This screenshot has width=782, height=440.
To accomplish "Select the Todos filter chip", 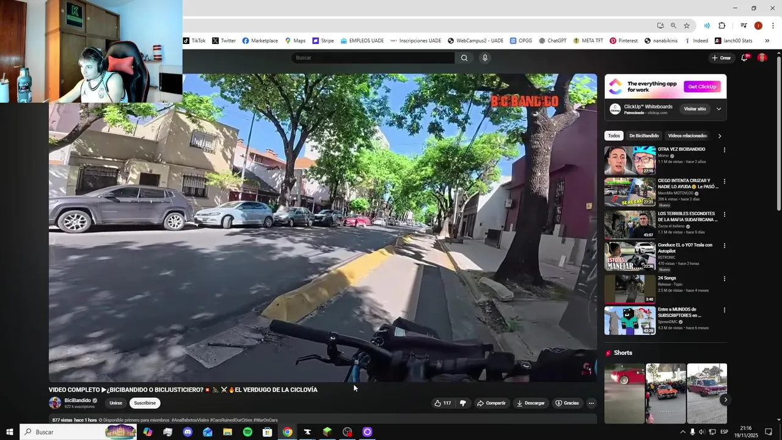I will pyautogui.click(x=614, y=136).
